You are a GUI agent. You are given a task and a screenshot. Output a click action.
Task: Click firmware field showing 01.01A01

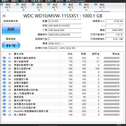[65, 21]
